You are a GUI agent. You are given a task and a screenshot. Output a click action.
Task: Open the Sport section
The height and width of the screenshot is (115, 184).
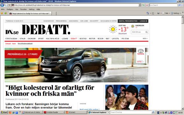(41, 38)
